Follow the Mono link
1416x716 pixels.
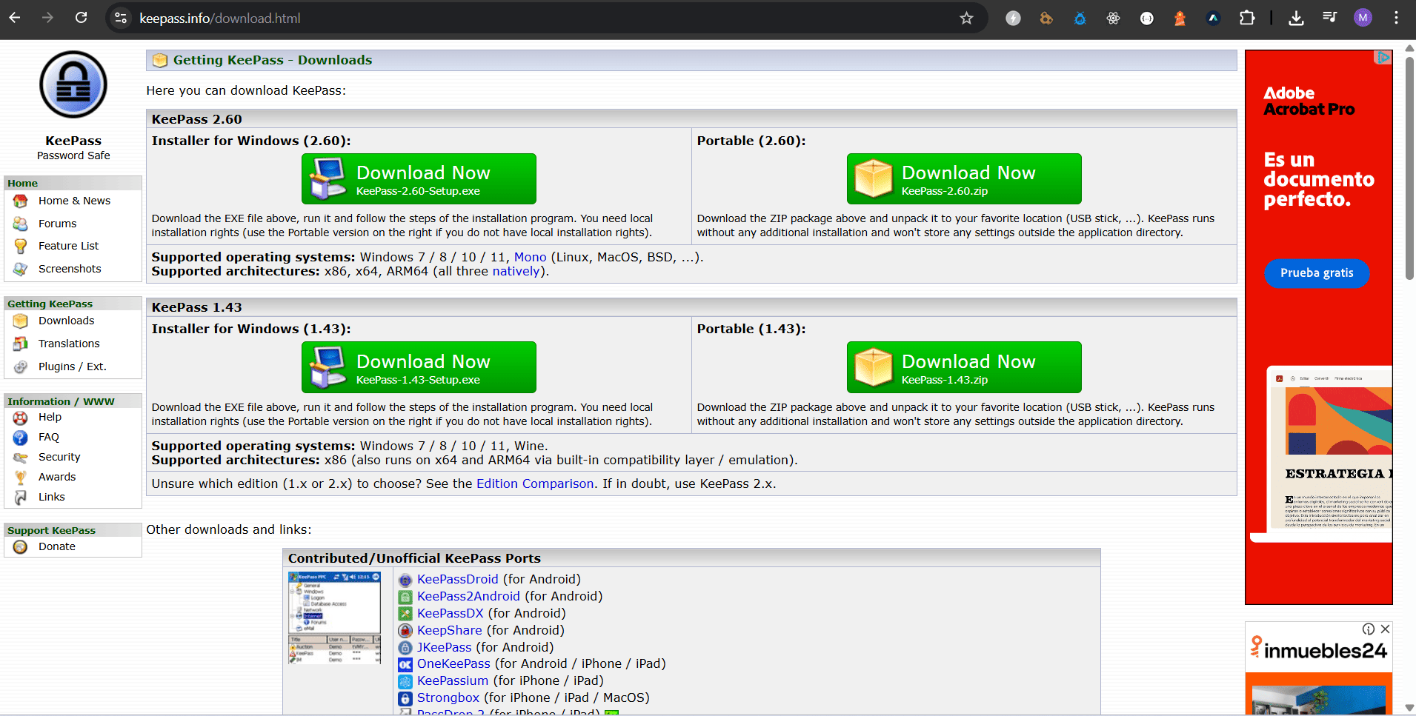[x=530, y=257]
